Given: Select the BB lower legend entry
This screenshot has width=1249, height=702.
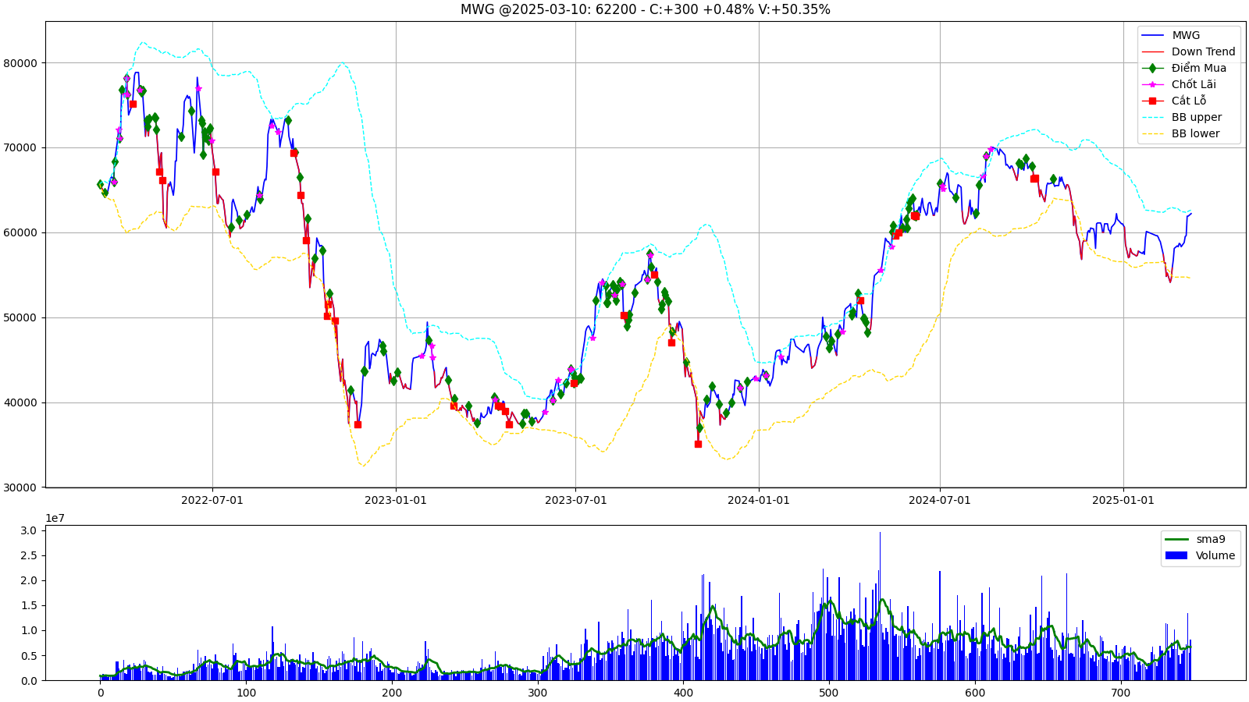Looking at the screenshot, I should point(1180,133).
